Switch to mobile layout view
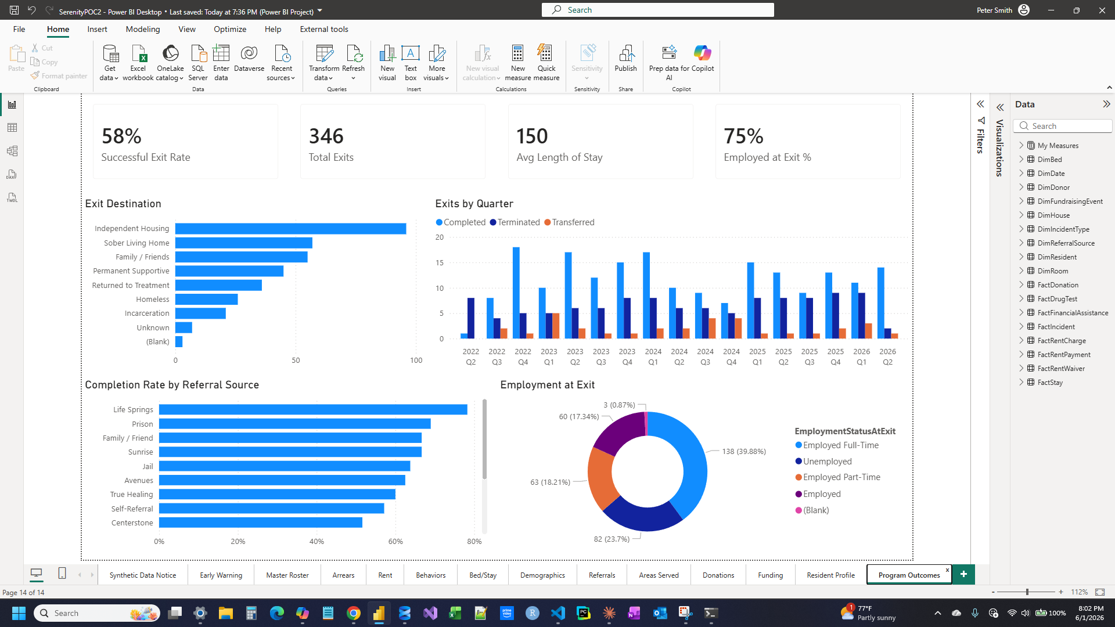Viewport: 1115px width, 627px height. coord(62,574)
